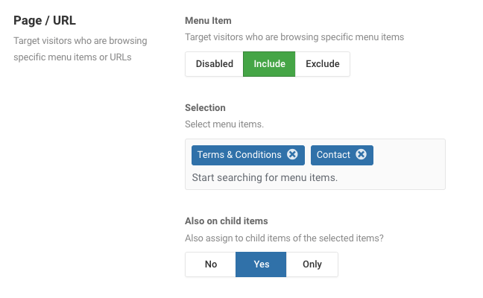The image size is (483, 298).
Task: Remove the Terms & Conditions tag via its X icon
Action: (x=292, y=154)
